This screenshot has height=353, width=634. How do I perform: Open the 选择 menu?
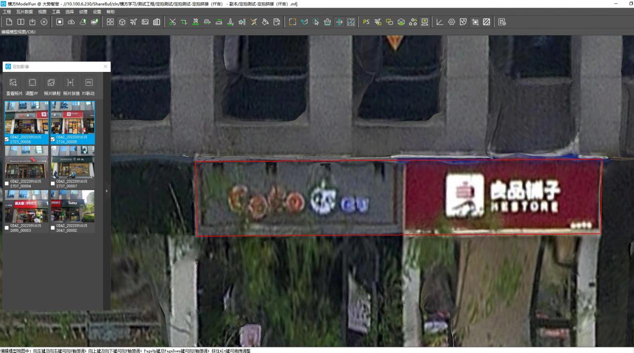tap(70, 11)
